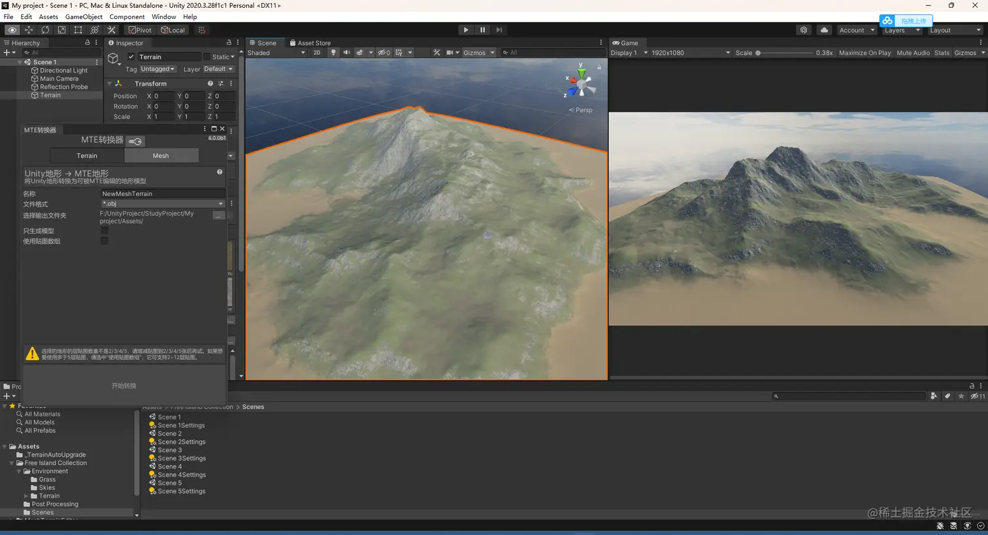Screen dimensions: 988x535
Task: Open the Shaded draw mode dropdown
Action: coord(276,53)
